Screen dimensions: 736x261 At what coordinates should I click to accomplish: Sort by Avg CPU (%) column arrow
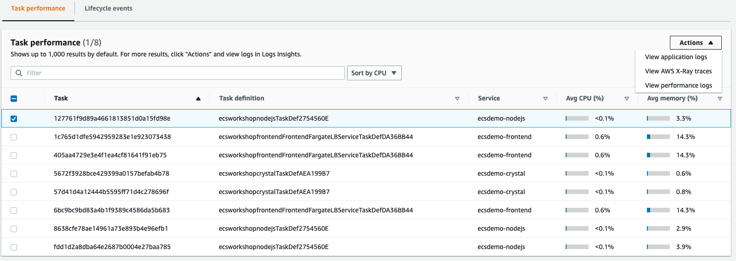point(627,99)
